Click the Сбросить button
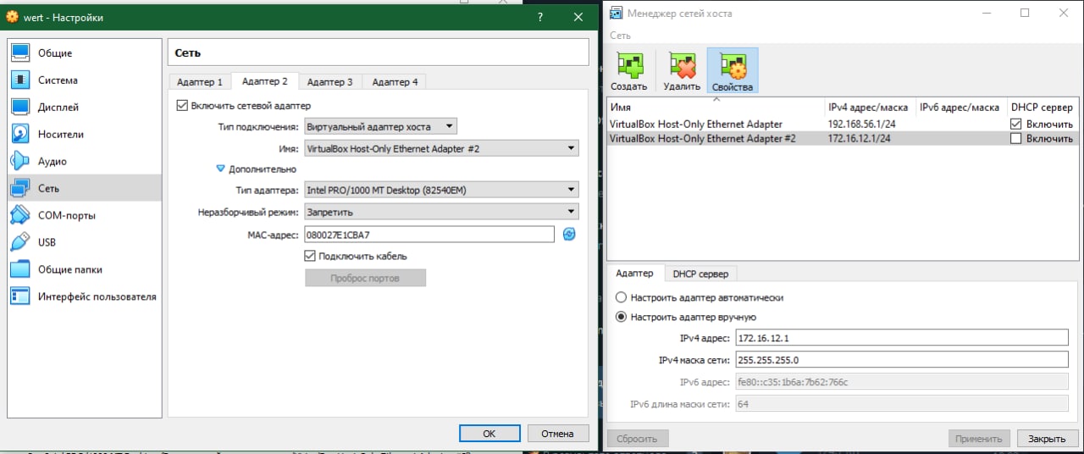1084x454 pixels. click(x=638, y=439)
